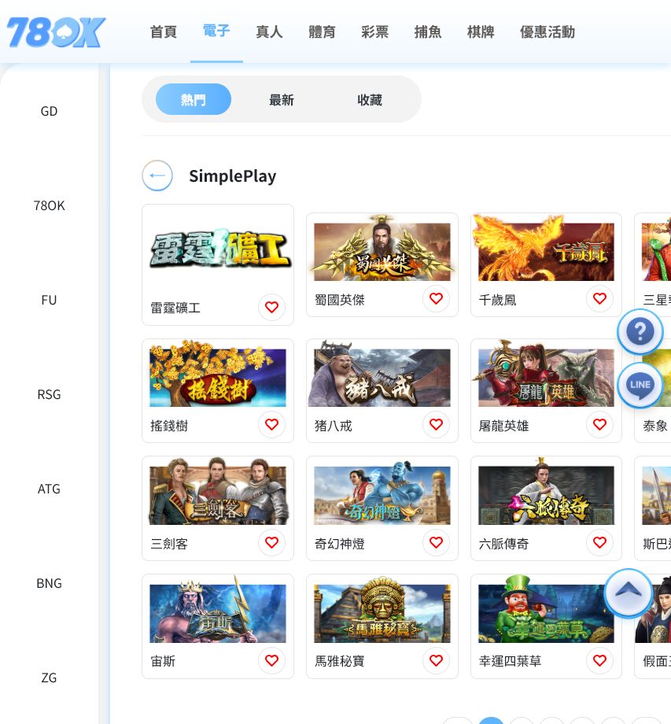The height and width of the screenshot is (724, 671).
Task: Click the 雷霆礦工 title text
Action: click(x=175, y=308)
